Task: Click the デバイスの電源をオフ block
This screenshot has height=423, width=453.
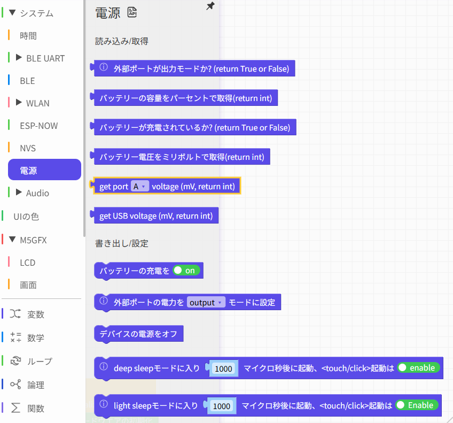Action: (138, 334)
